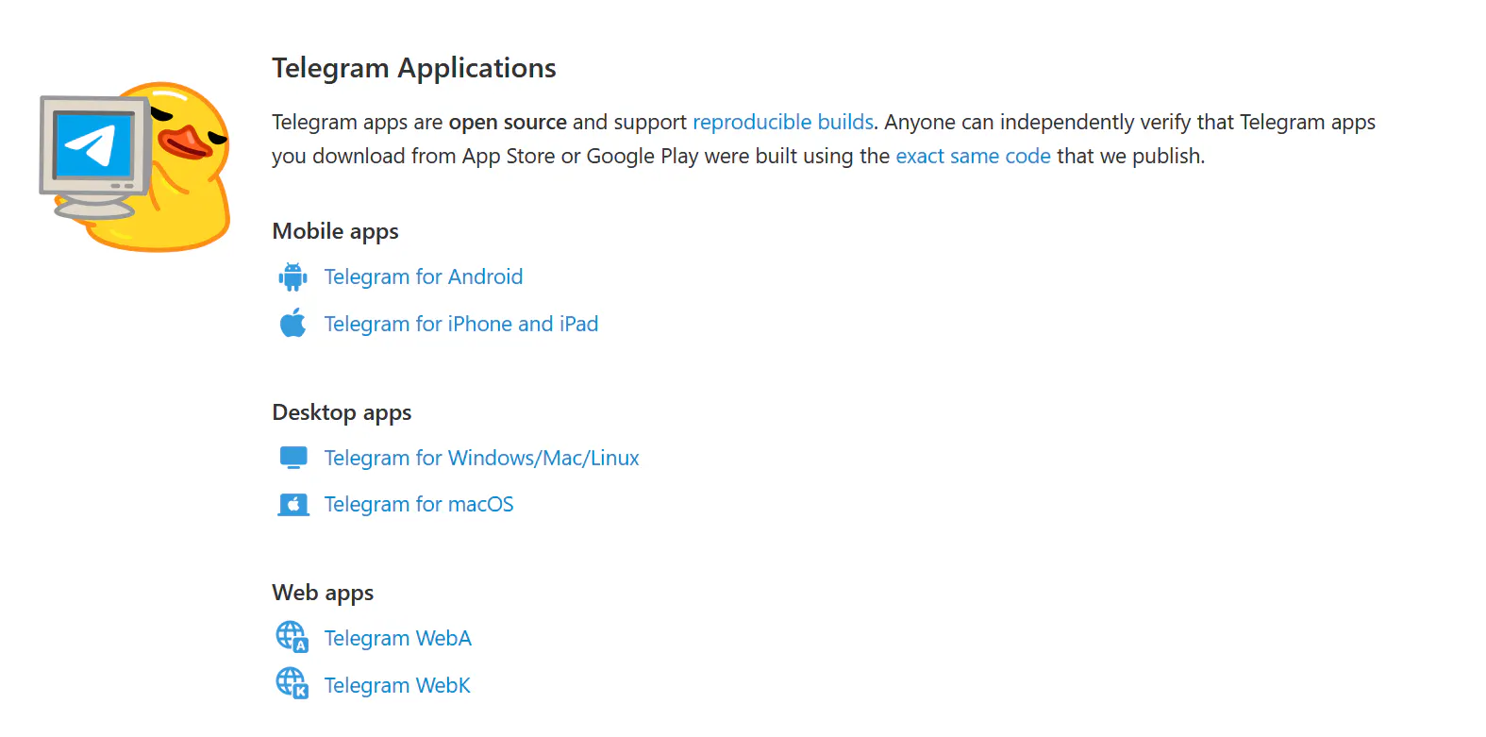1486x737 pixels.
Task: Click the globe icon marked A for WebA
Action: click(292, 637)
